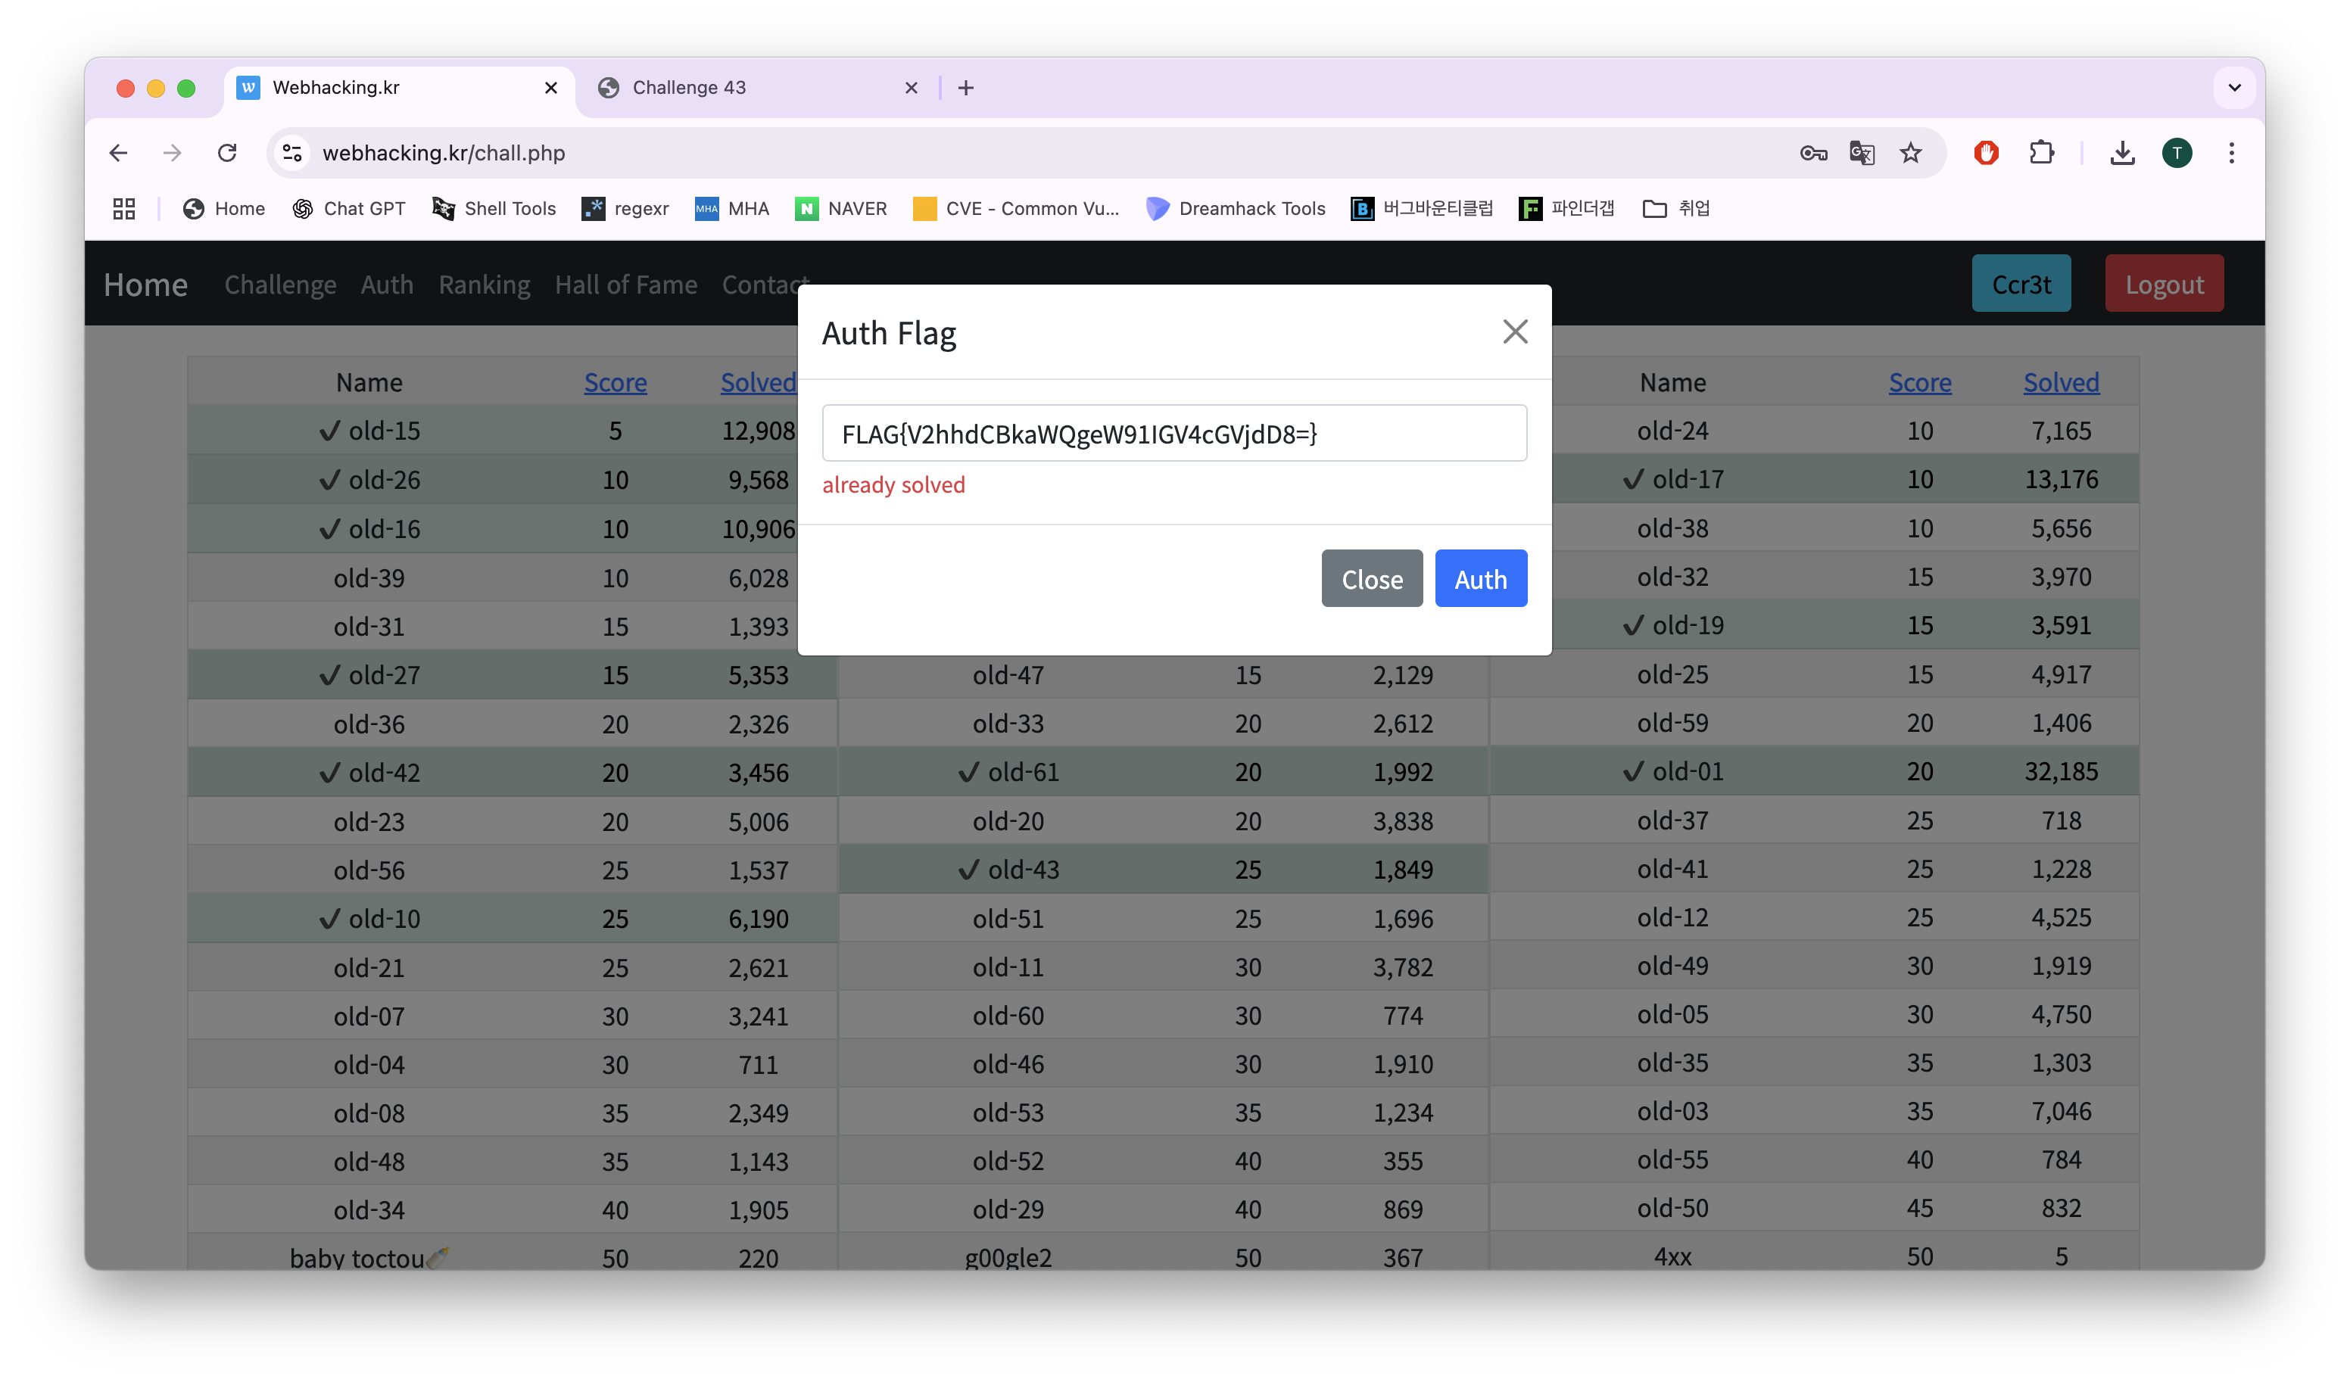Image resolution: width=2350 pixels, height=1382 pixels.
Task: Open the saved passwords key icon
Action: point(1813,153)
